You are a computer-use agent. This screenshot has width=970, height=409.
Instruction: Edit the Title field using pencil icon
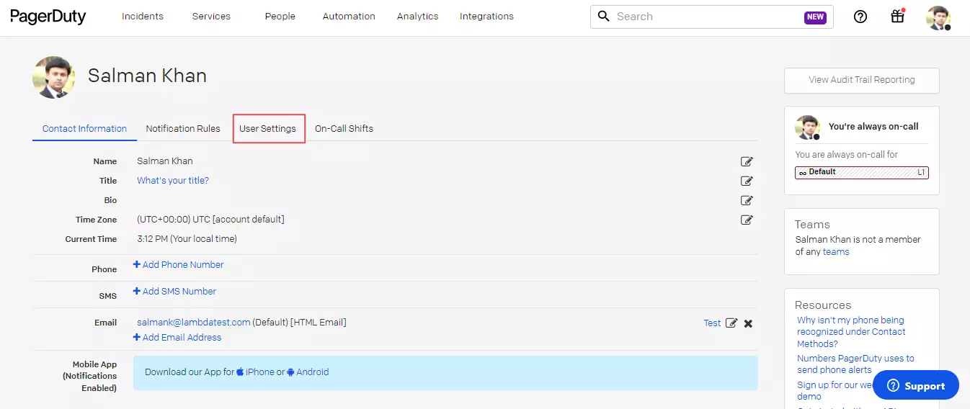747,181
